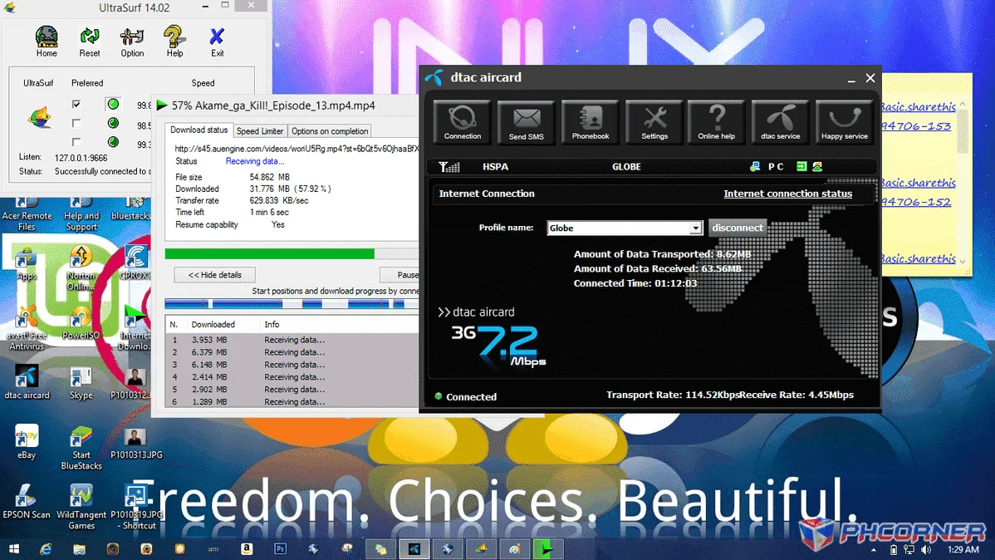This screenshot has width=995, height=560.
Task: Select connection row 5 with 2.902 MB
Action: 292,389
